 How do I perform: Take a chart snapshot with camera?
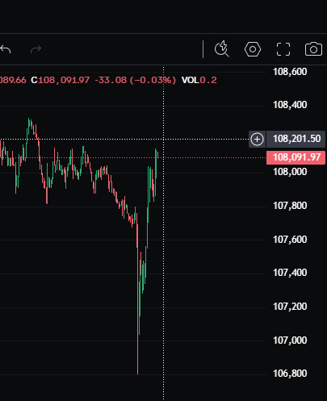point(313,49)
